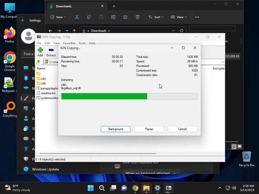Go up one level in Explorer

click(x=74, y=31)
